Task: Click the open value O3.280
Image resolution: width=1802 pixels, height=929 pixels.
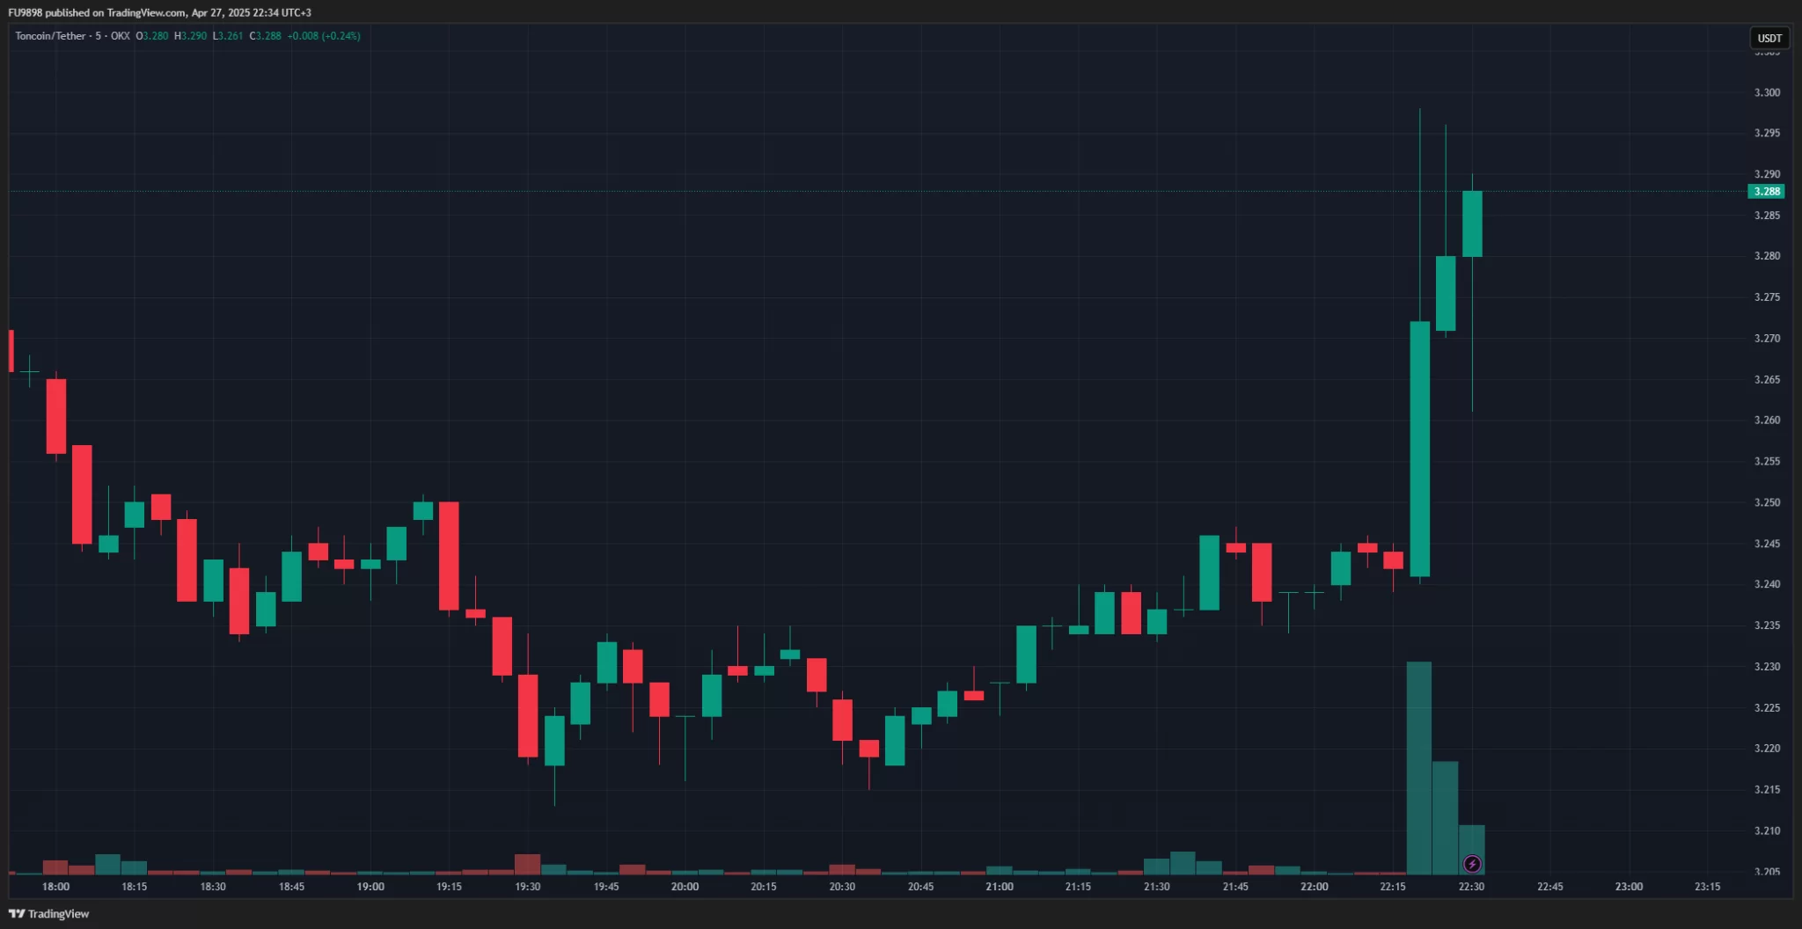Action: point(152,36)
